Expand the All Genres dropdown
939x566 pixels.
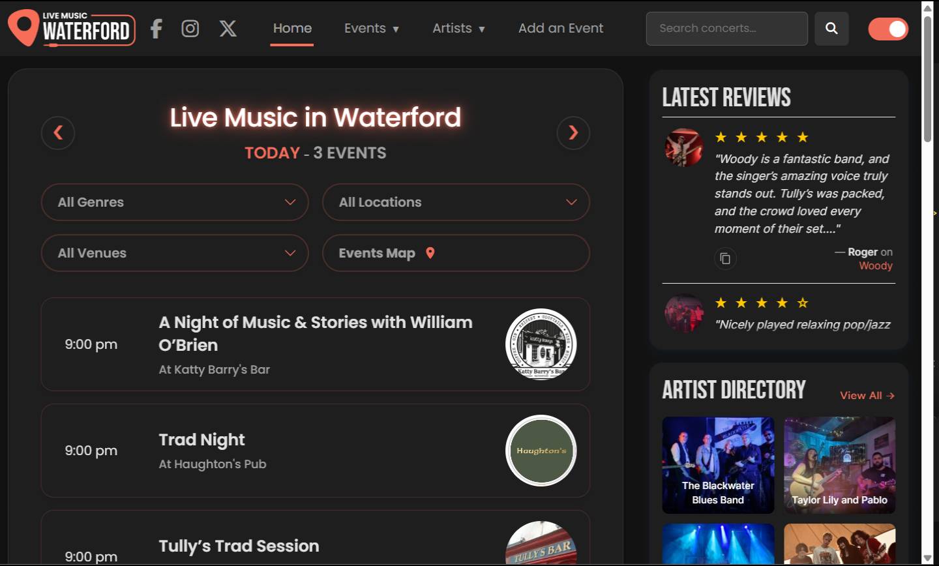(175, 202)
